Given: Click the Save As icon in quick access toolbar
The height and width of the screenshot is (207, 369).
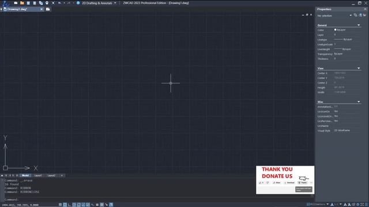Looking at the screenshot, I should click(35, 3).
